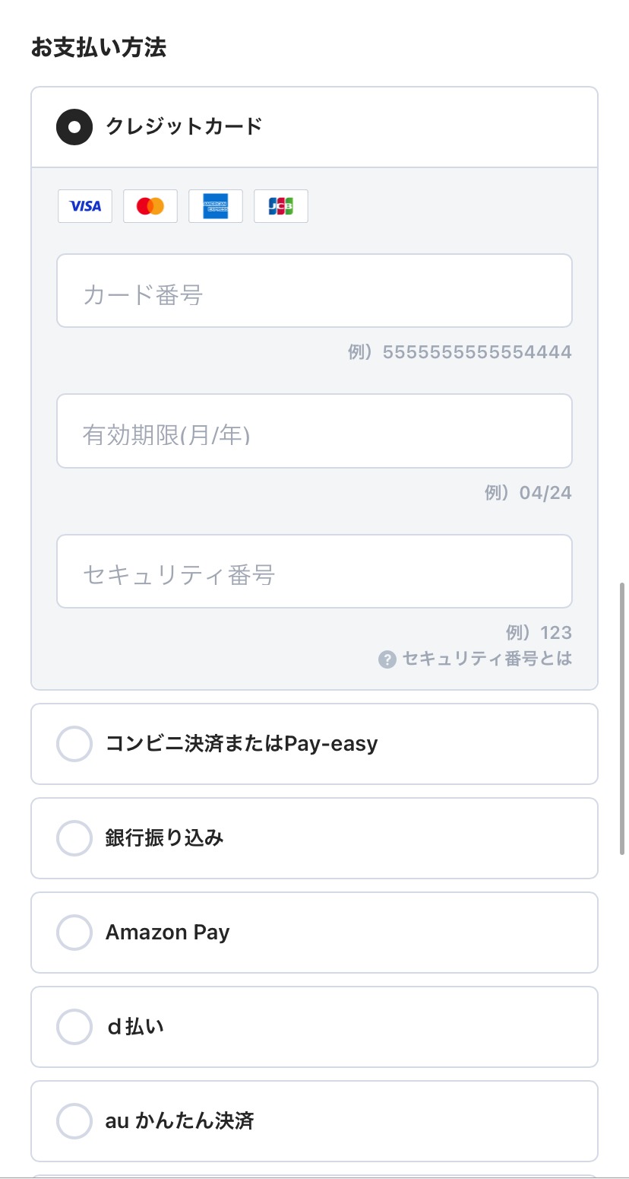This screenshot has width=629, height=1179.
Task: Click the クレジットカード header label
Action: (184, 126)
